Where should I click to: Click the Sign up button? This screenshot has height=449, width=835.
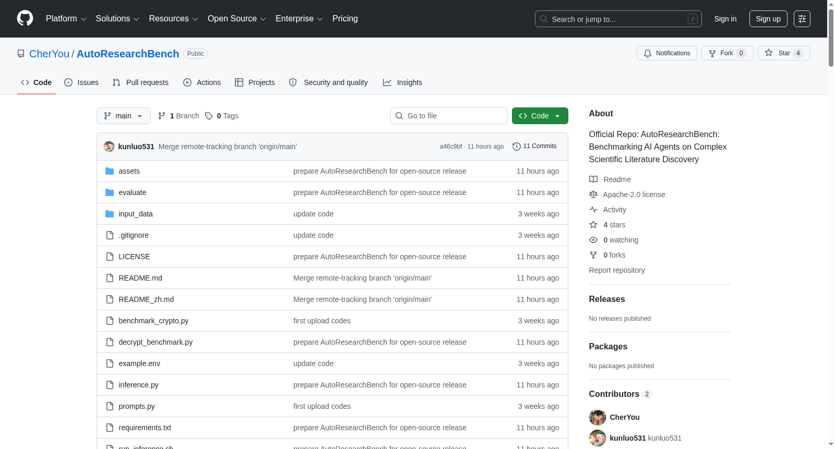click(x=768, y=19)
